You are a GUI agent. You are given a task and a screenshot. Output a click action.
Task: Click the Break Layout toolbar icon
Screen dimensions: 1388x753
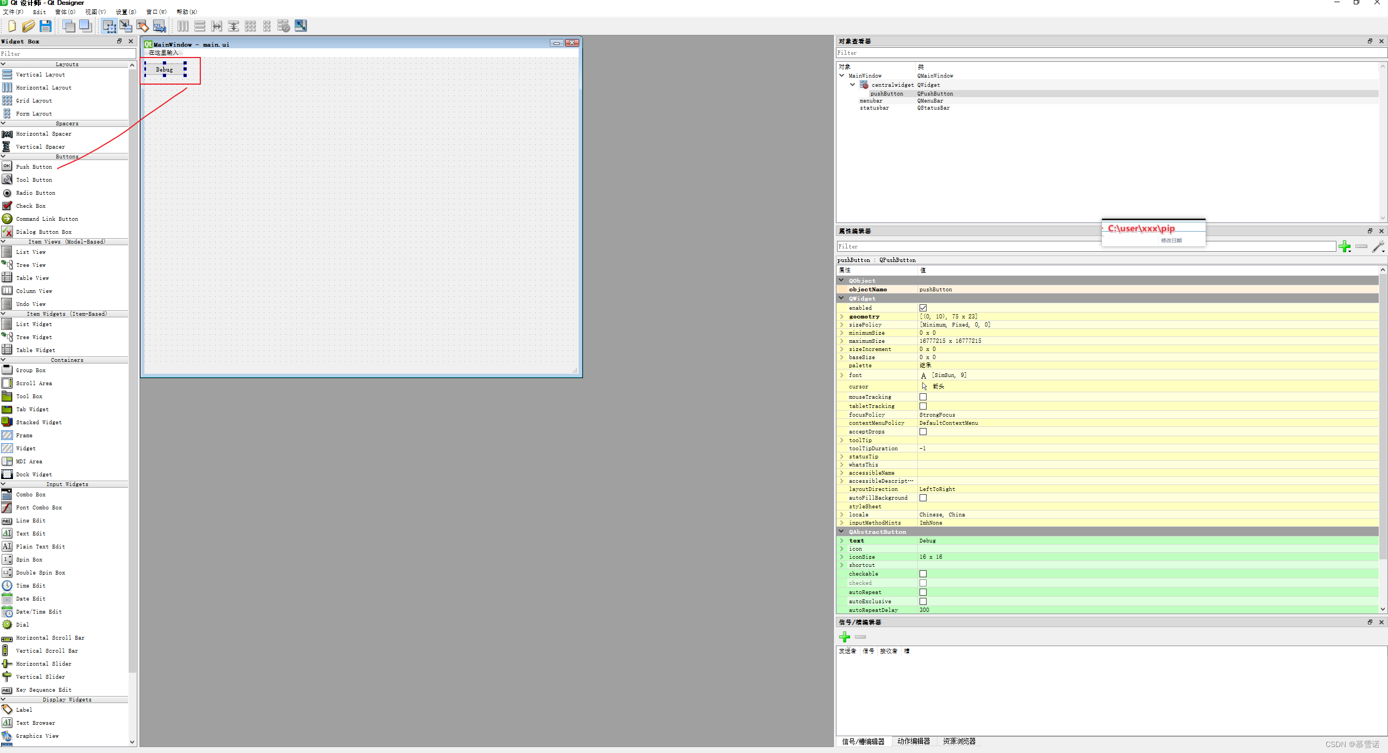[x=284, y=25]
